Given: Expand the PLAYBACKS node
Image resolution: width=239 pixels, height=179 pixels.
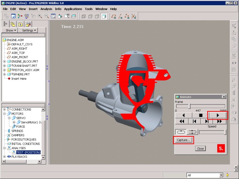Looking at the screenshot, I should click(x=4, y=157).
